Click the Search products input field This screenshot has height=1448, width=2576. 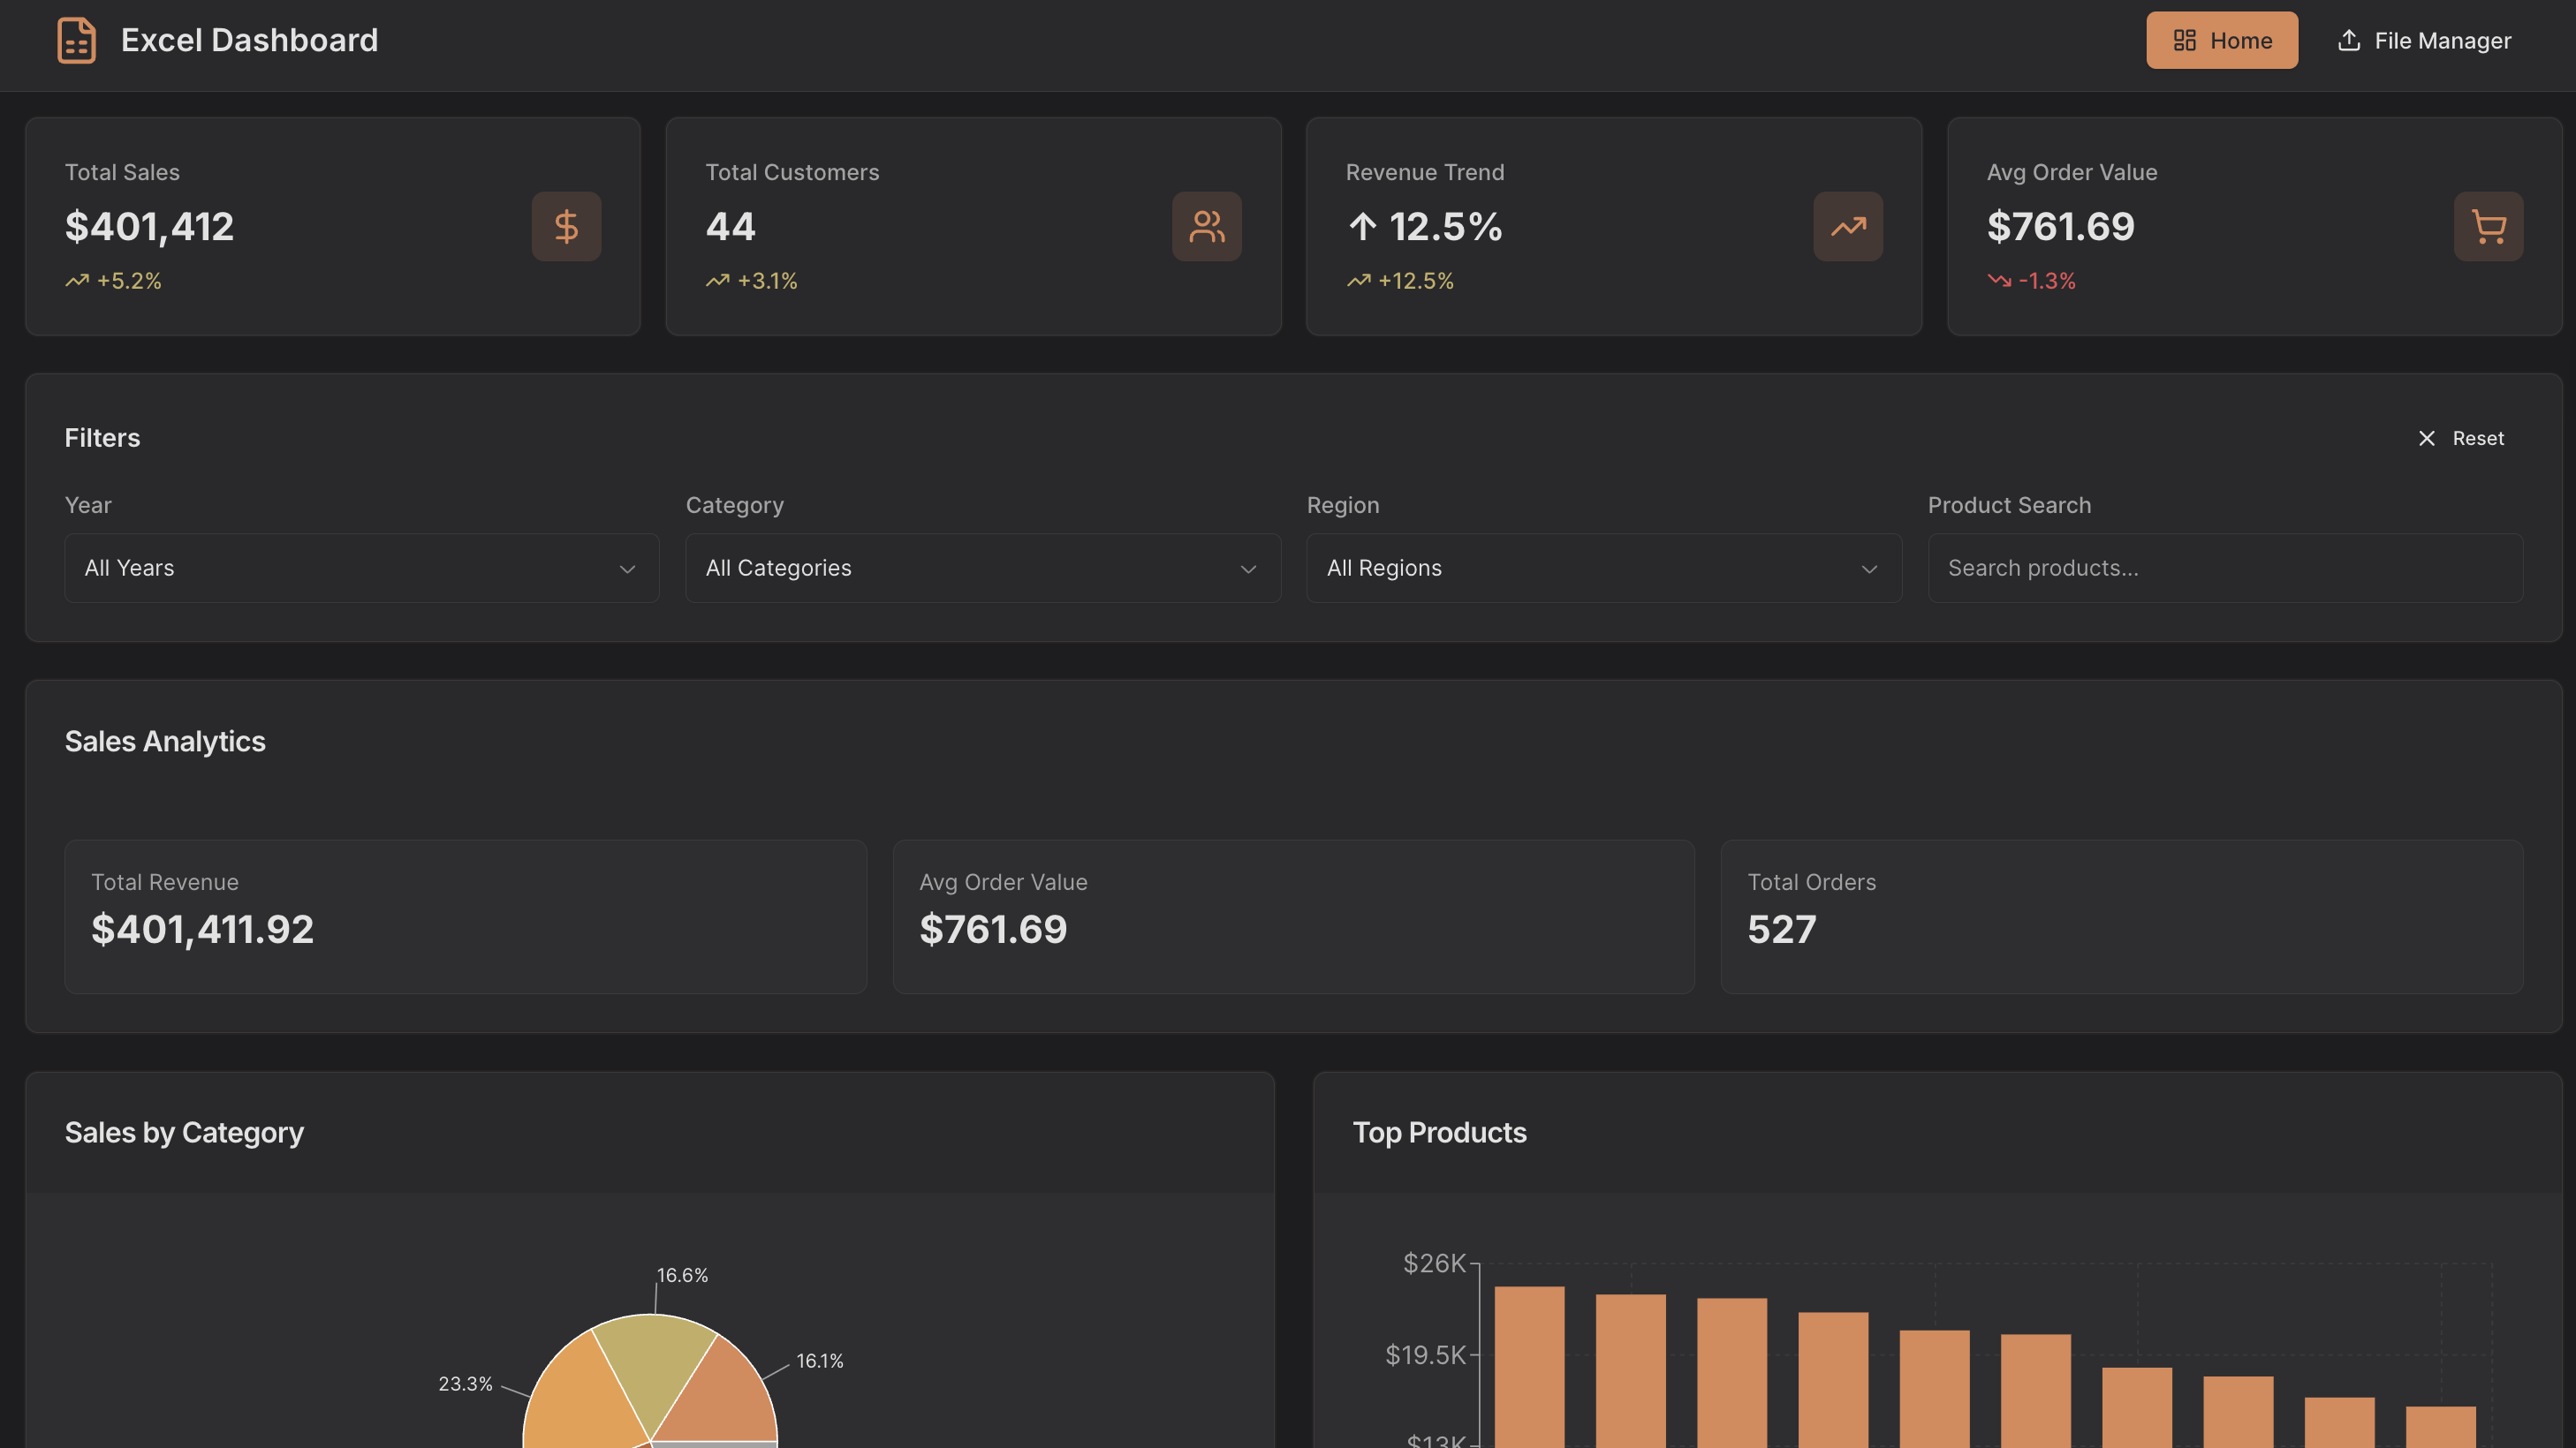(x=2224, y=568)
